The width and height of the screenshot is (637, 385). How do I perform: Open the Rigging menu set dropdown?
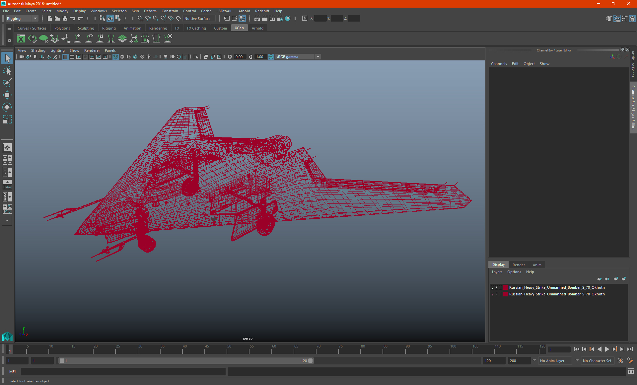pos(22,19)
